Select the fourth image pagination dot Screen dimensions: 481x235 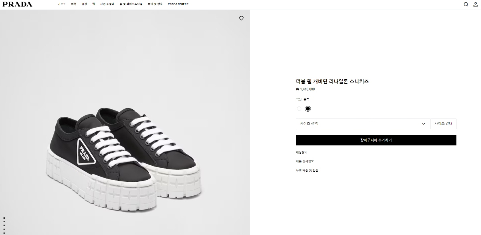point(4,229)
